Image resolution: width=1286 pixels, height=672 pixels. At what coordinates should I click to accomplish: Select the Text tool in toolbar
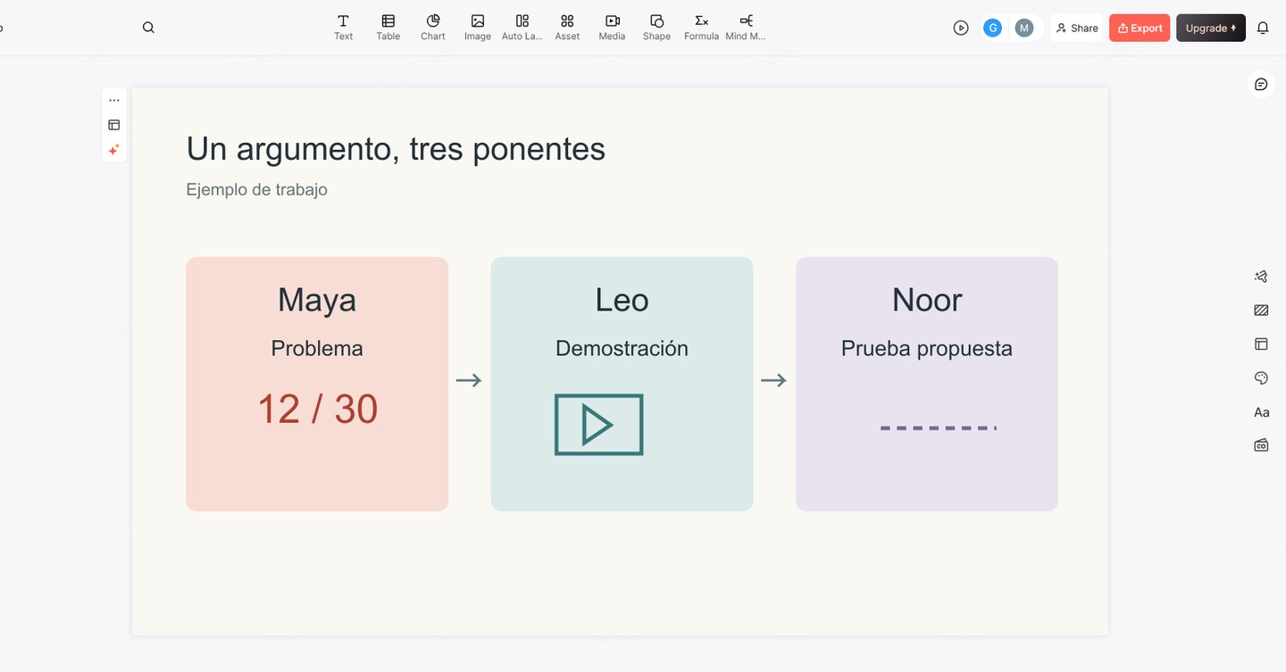(x=343, y=28)
